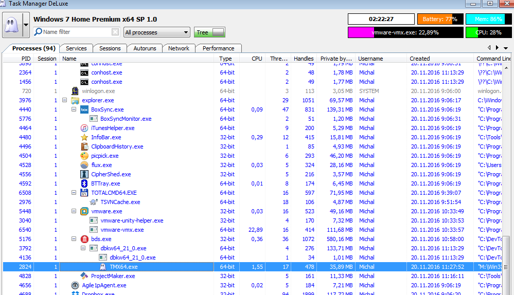Click the winlogon.exe keys icon
Image resolution: width=514 pixels, height=295 pixels.
(75, 90)
